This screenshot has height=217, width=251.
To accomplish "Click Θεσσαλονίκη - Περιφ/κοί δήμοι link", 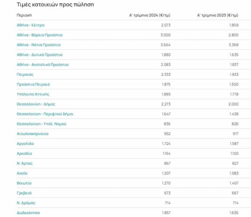I will 45,114.
